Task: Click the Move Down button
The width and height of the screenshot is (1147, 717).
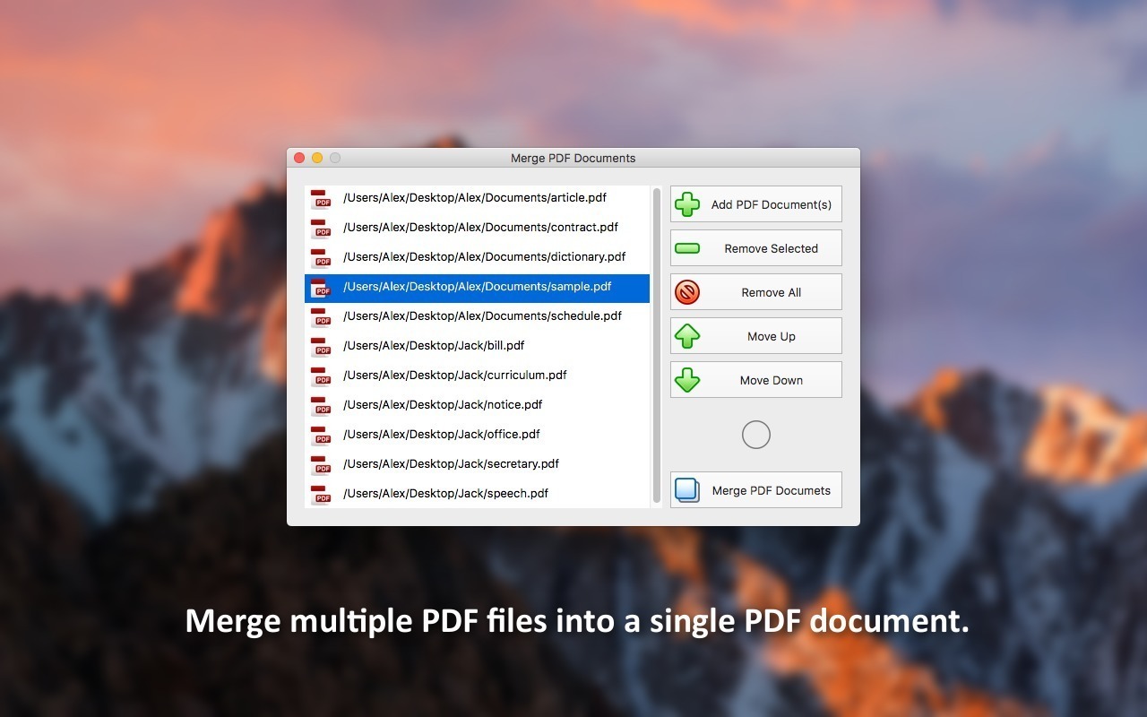Action: (755, 379)
